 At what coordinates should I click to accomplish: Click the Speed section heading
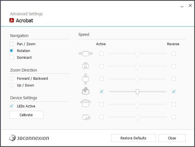(84, 34)
